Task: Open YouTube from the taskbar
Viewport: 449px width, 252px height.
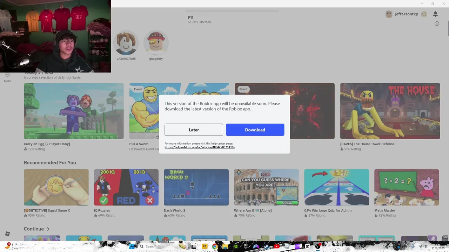Action: click(277, 246)
